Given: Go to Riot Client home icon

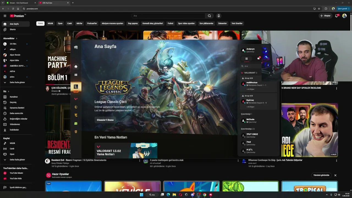Looking at the screenshot, I should click(76, 67).
